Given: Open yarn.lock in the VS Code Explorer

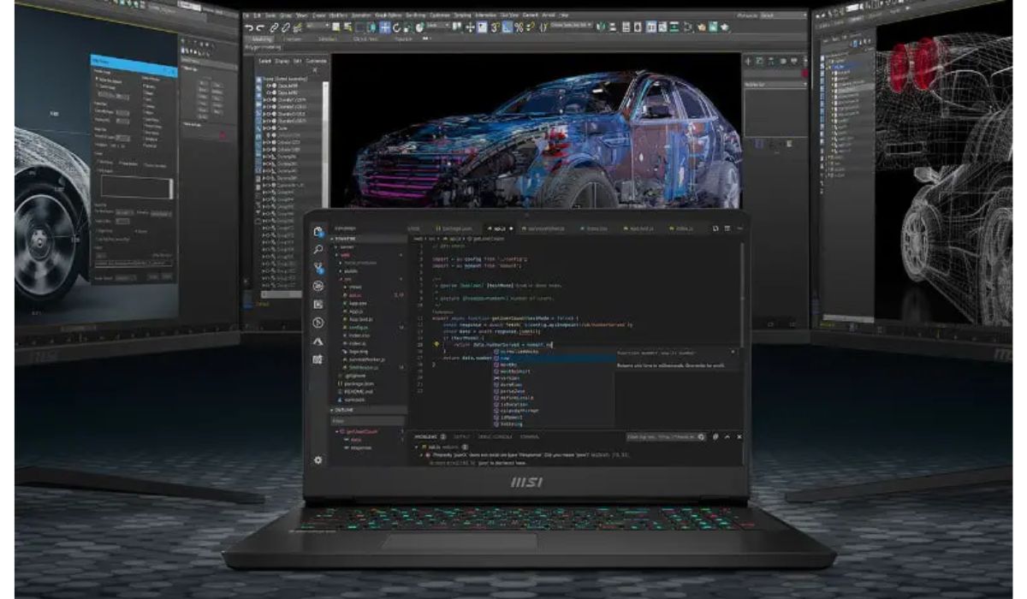Looking at the screenshot, I should (x=354, y=399).
